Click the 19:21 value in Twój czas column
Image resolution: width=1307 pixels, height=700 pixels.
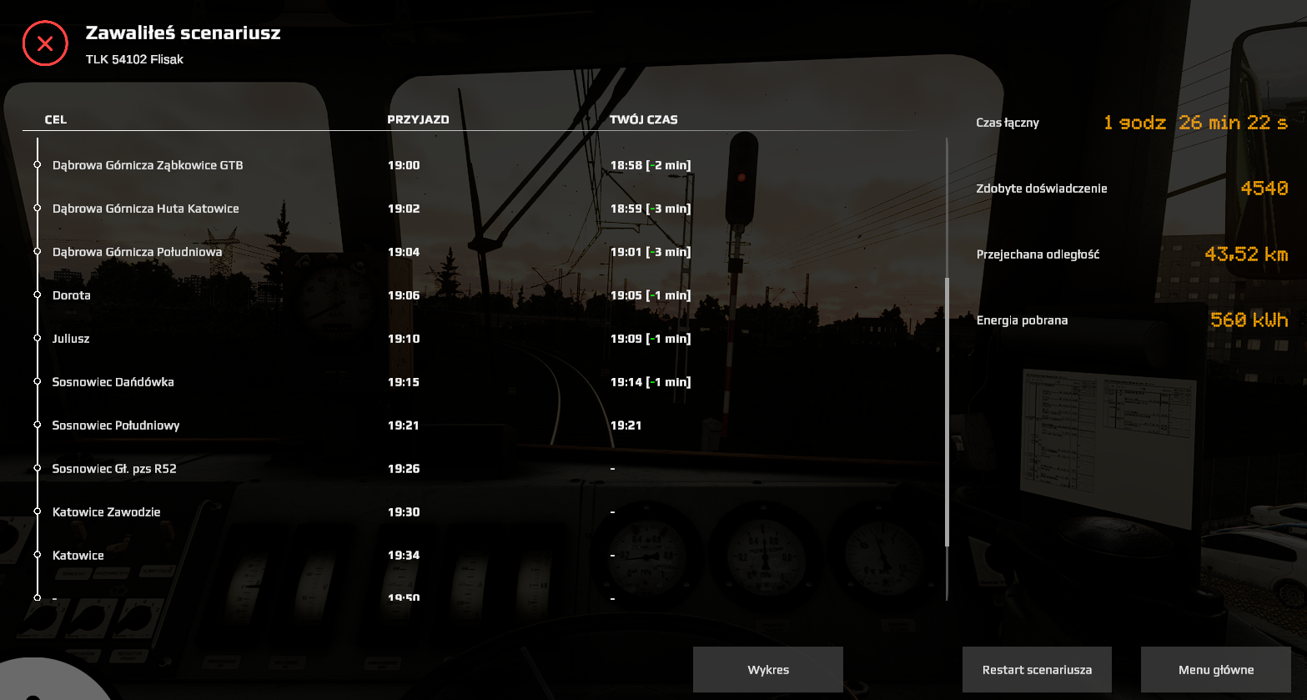[626, 426]
